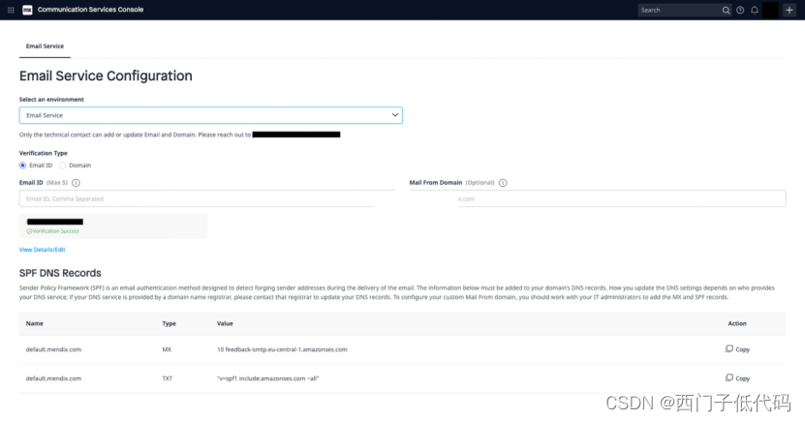805x421 pixels.
Task: Click the info icon next to Email ID
Action: tap(76, 183)
